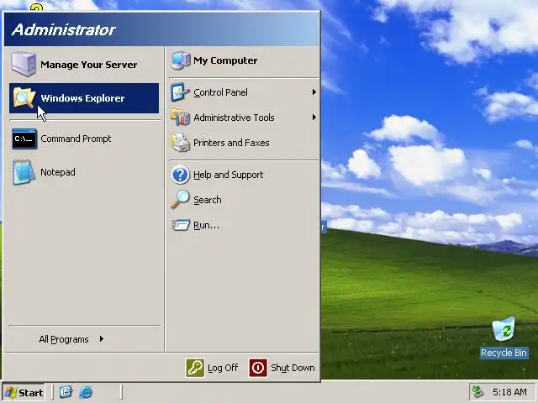This screenshot has width=538, height=403.
Task: Click the Run... menu label
Action: [206, 225]
